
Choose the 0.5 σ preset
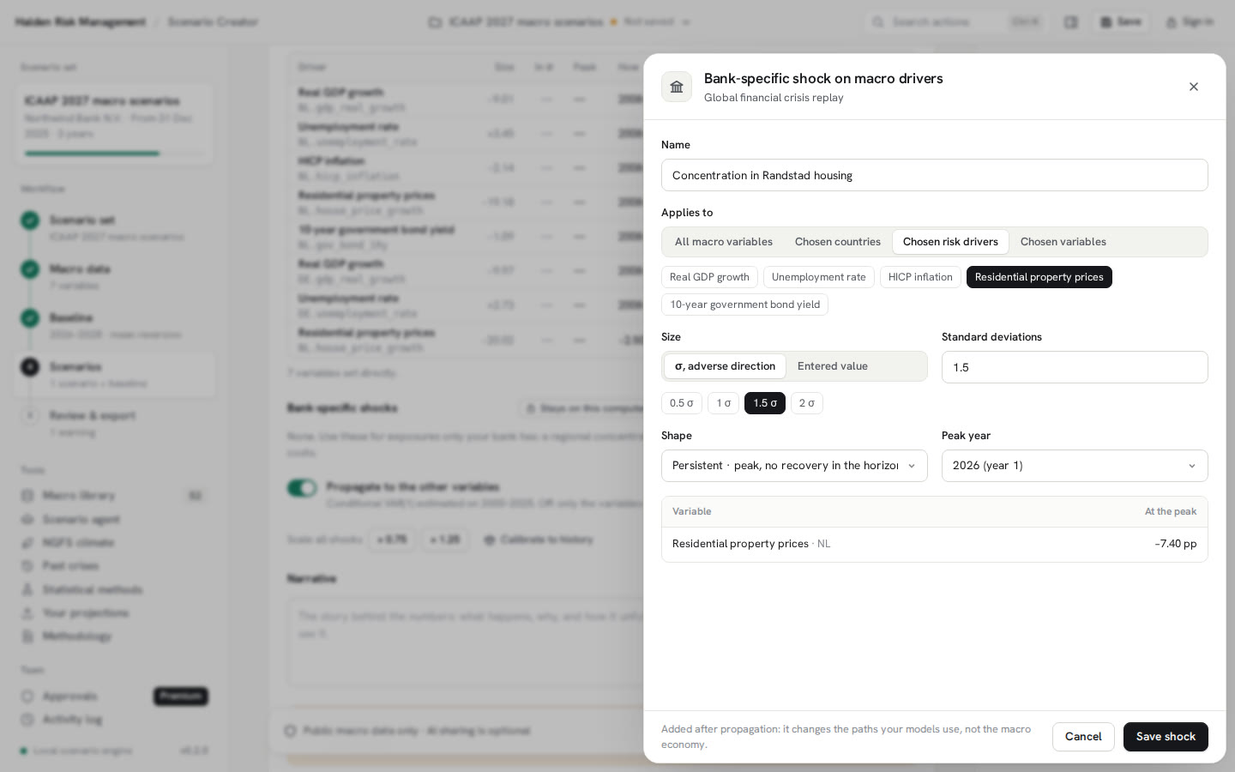coord(682,403)
